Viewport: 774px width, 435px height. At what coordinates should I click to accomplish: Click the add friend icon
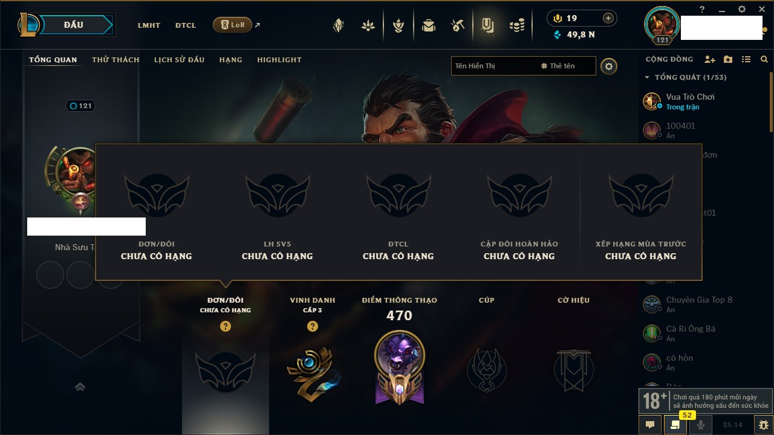(710, 59)
